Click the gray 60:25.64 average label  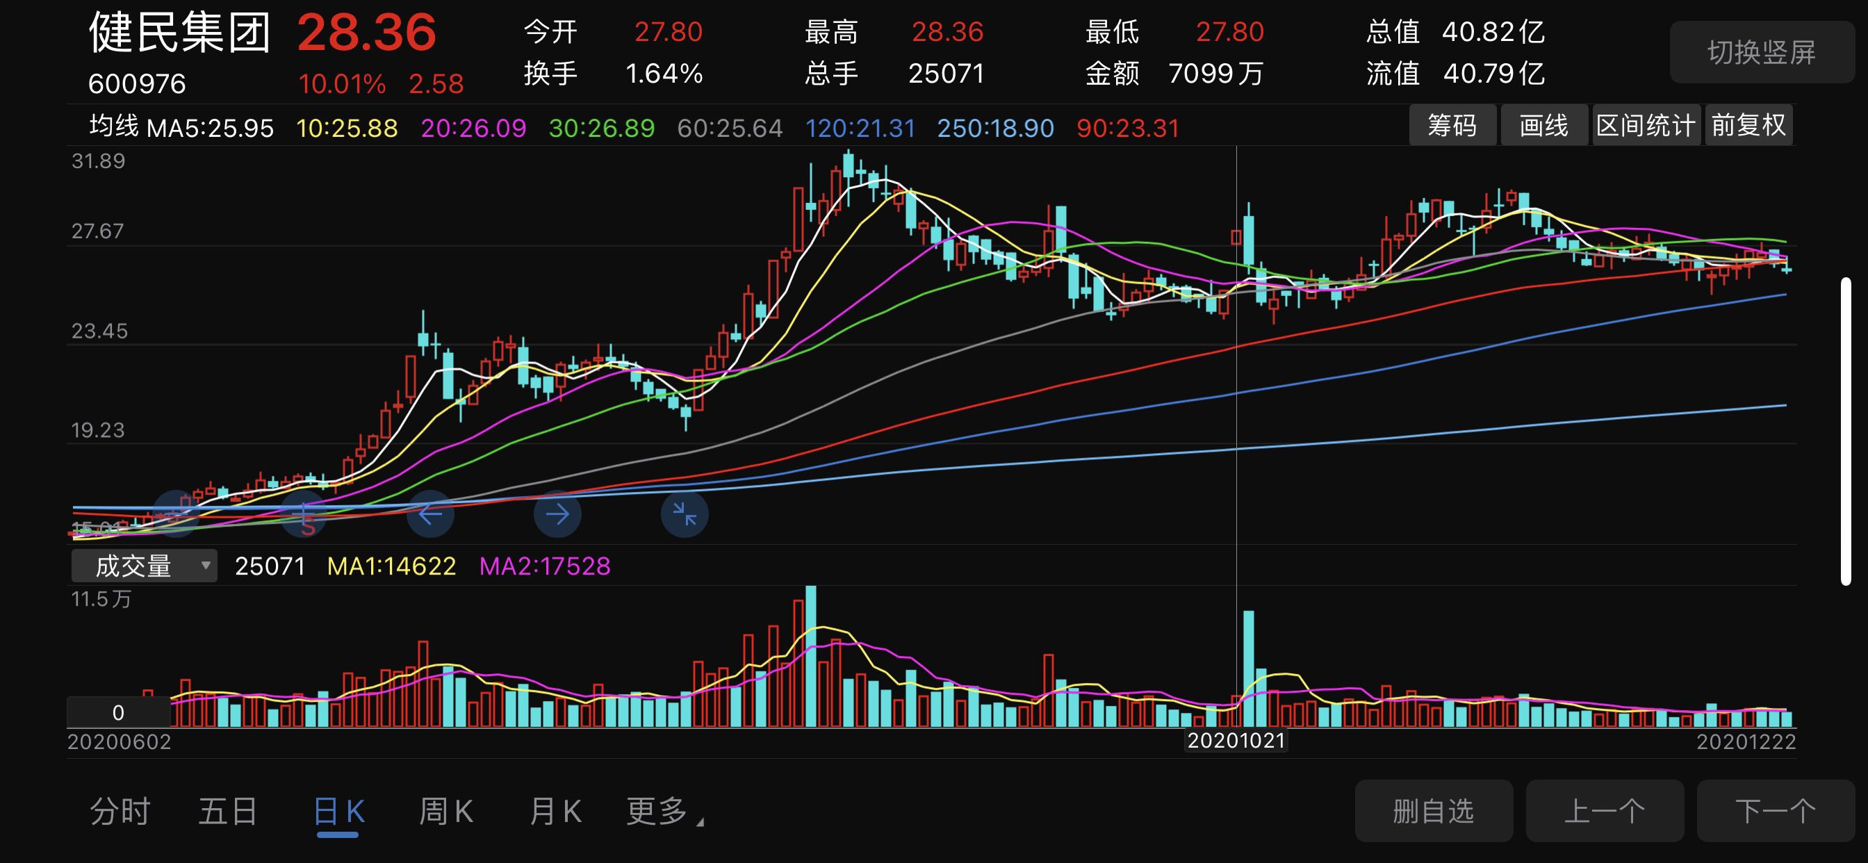click(730, 129)
